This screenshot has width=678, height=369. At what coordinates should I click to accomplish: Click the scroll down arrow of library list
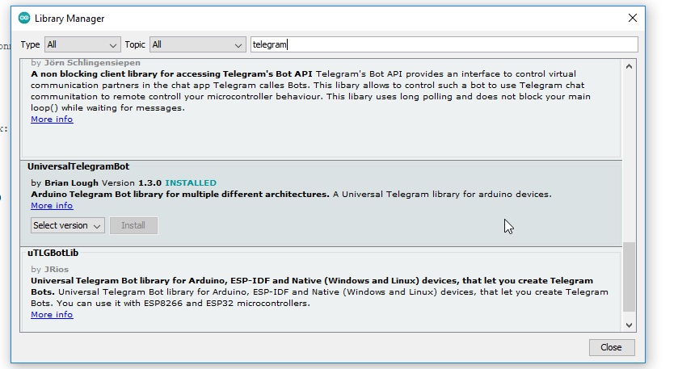coord(630,325)
